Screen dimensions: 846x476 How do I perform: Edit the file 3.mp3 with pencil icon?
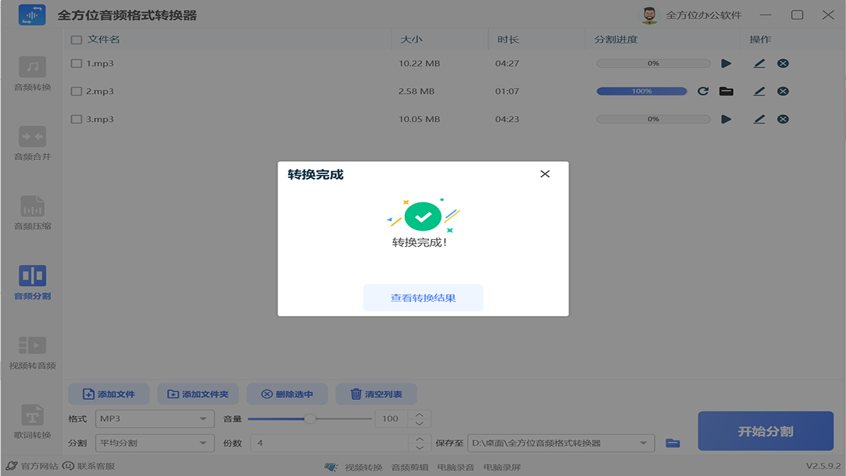click(x=759, y=119)
